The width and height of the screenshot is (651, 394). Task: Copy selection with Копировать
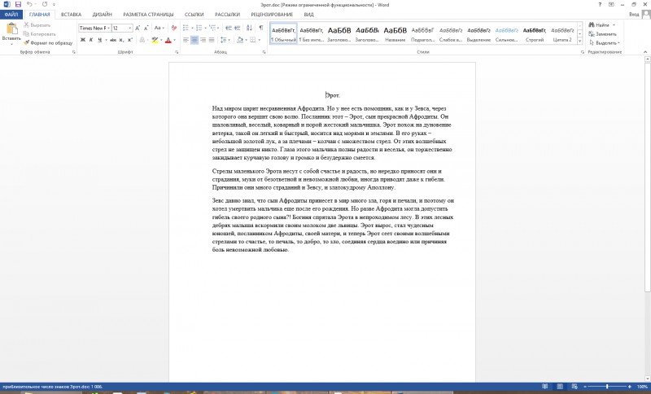[x=40, y=34]
